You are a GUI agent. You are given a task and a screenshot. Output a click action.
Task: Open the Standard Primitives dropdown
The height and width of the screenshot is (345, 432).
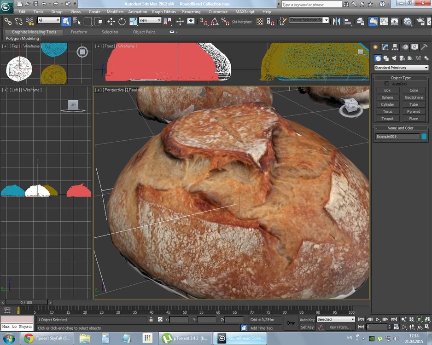(x=401, y=68)
